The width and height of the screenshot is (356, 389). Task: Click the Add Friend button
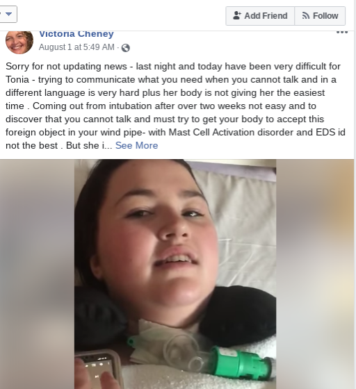pos(260,16)
